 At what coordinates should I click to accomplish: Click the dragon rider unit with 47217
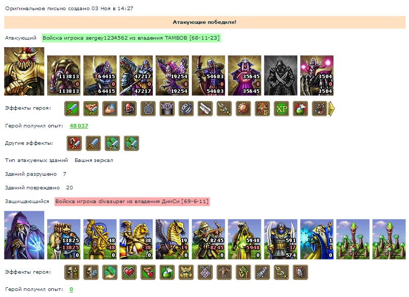pos(136,76)
